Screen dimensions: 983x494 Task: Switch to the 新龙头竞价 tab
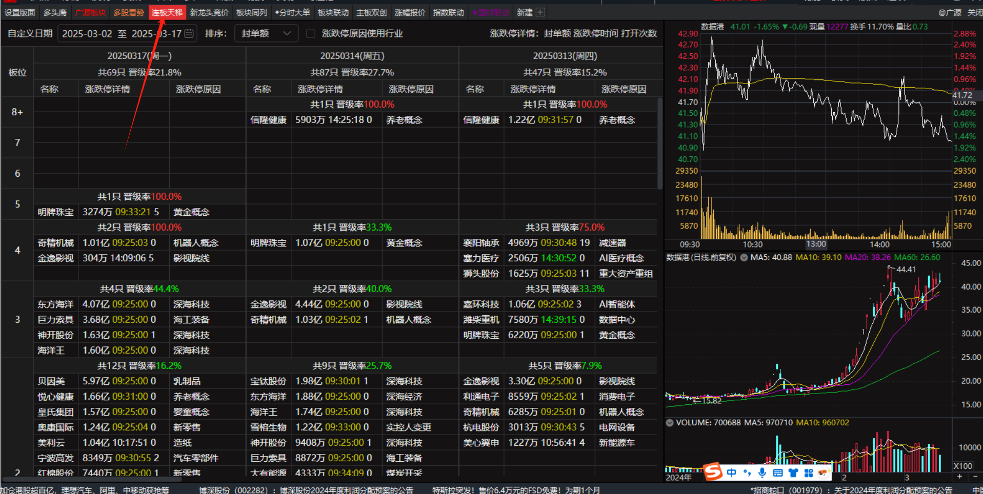[209, 12]
